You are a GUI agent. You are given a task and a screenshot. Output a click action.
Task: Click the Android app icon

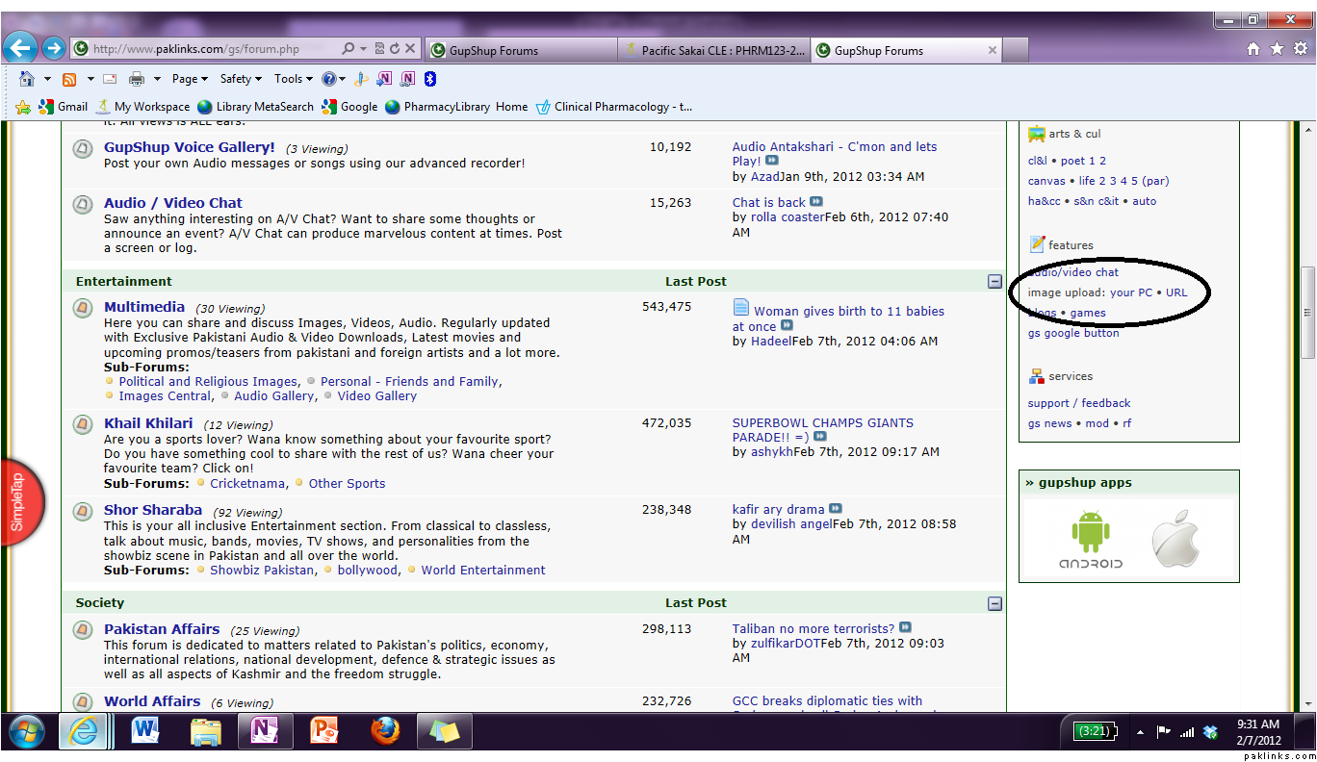1090,540
